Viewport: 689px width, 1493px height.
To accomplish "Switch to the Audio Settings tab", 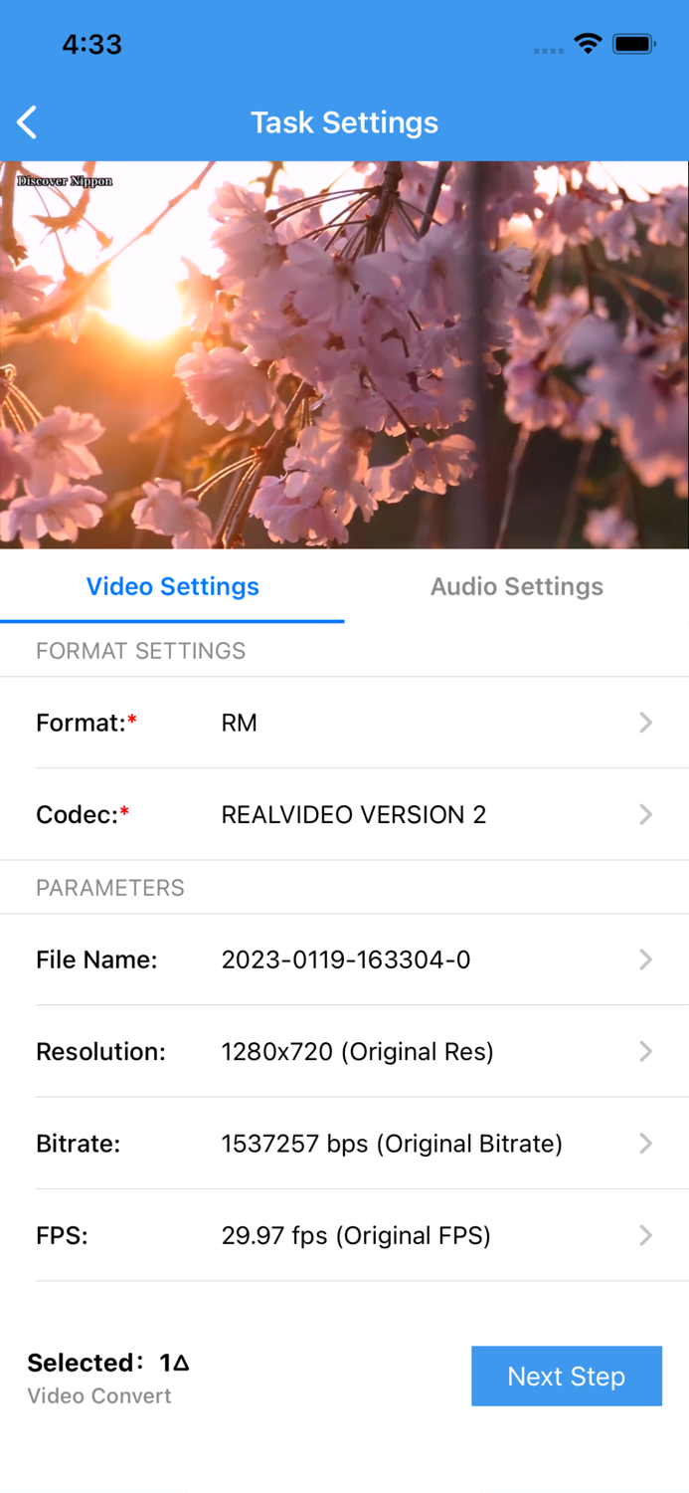I will (x=516, y=586).
